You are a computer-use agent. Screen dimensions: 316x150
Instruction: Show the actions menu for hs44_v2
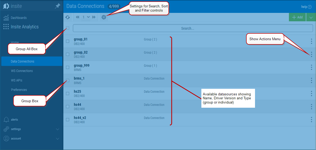311,120
